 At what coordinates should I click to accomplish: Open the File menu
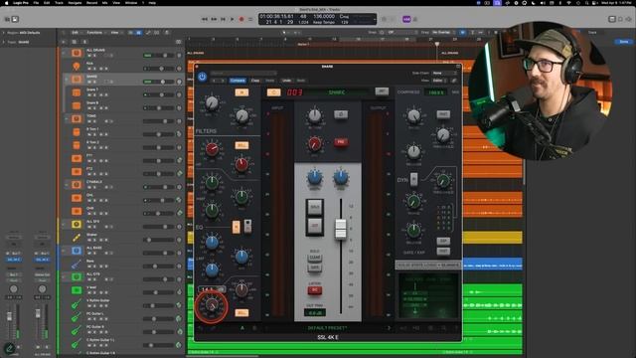pos(36,3)
